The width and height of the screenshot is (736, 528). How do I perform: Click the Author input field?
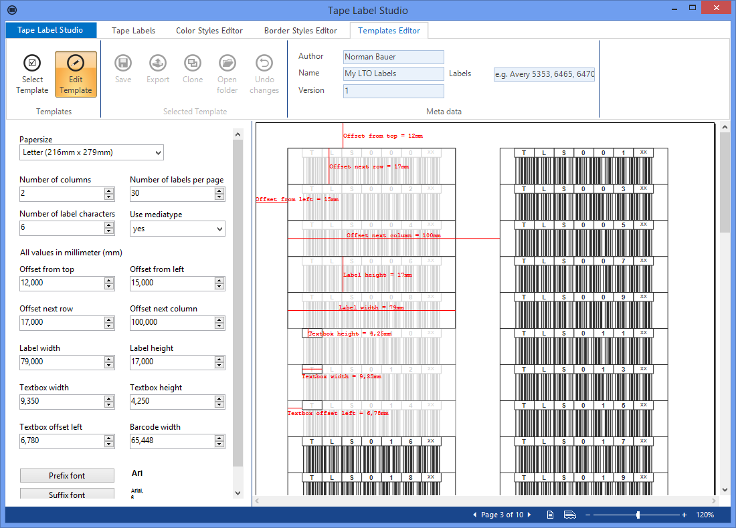(x=393, y=57)
